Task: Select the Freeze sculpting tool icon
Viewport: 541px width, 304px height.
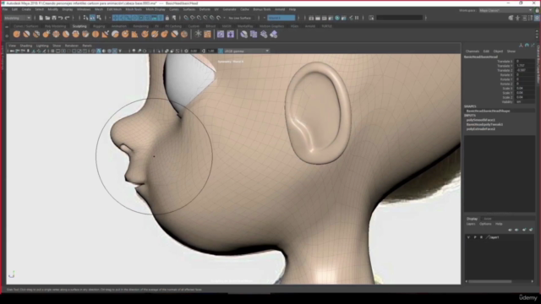Action: click(184, 34)
